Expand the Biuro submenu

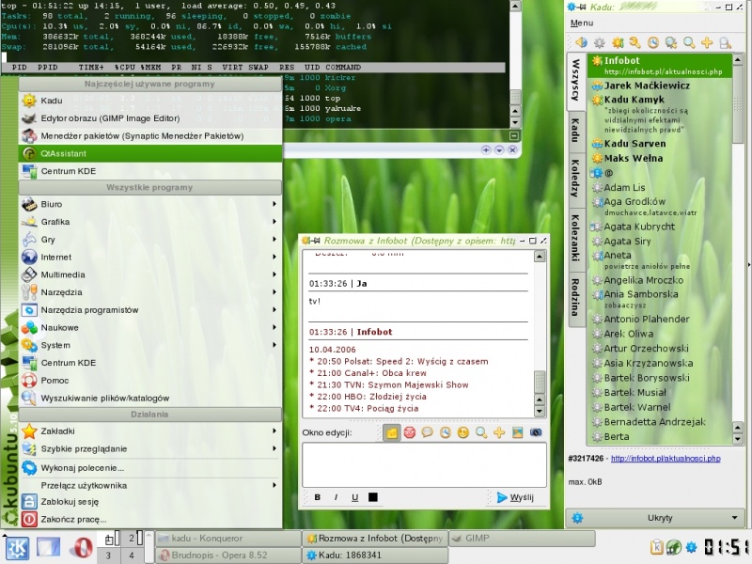tap(149, 204)
